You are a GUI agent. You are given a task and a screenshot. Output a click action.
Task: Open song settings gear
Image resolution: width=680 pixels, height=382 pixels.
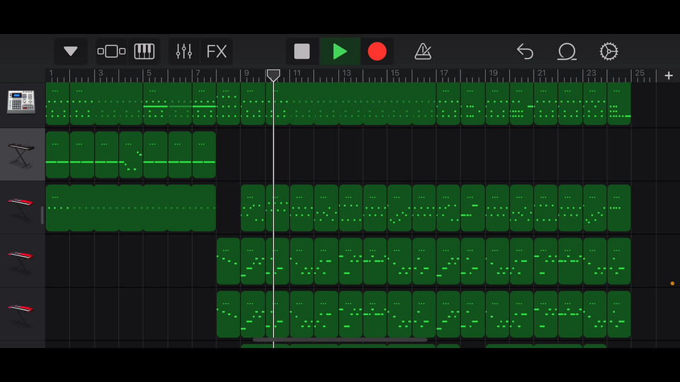pyautogui.click(x=608, y=52)
